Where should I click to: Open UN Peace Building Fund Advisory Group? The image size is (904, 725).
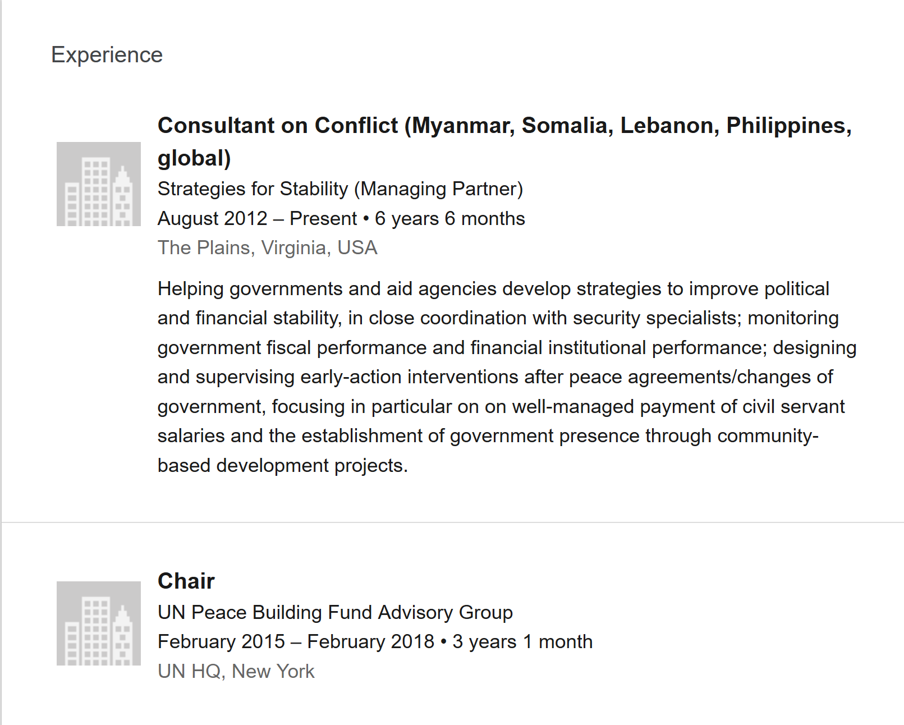(x=335, y=612)
